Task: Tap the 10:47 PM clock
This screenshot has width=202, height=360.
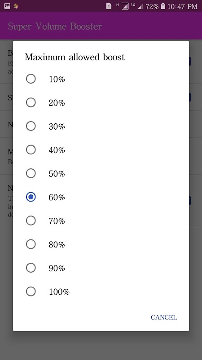Action: click(182, 6)
